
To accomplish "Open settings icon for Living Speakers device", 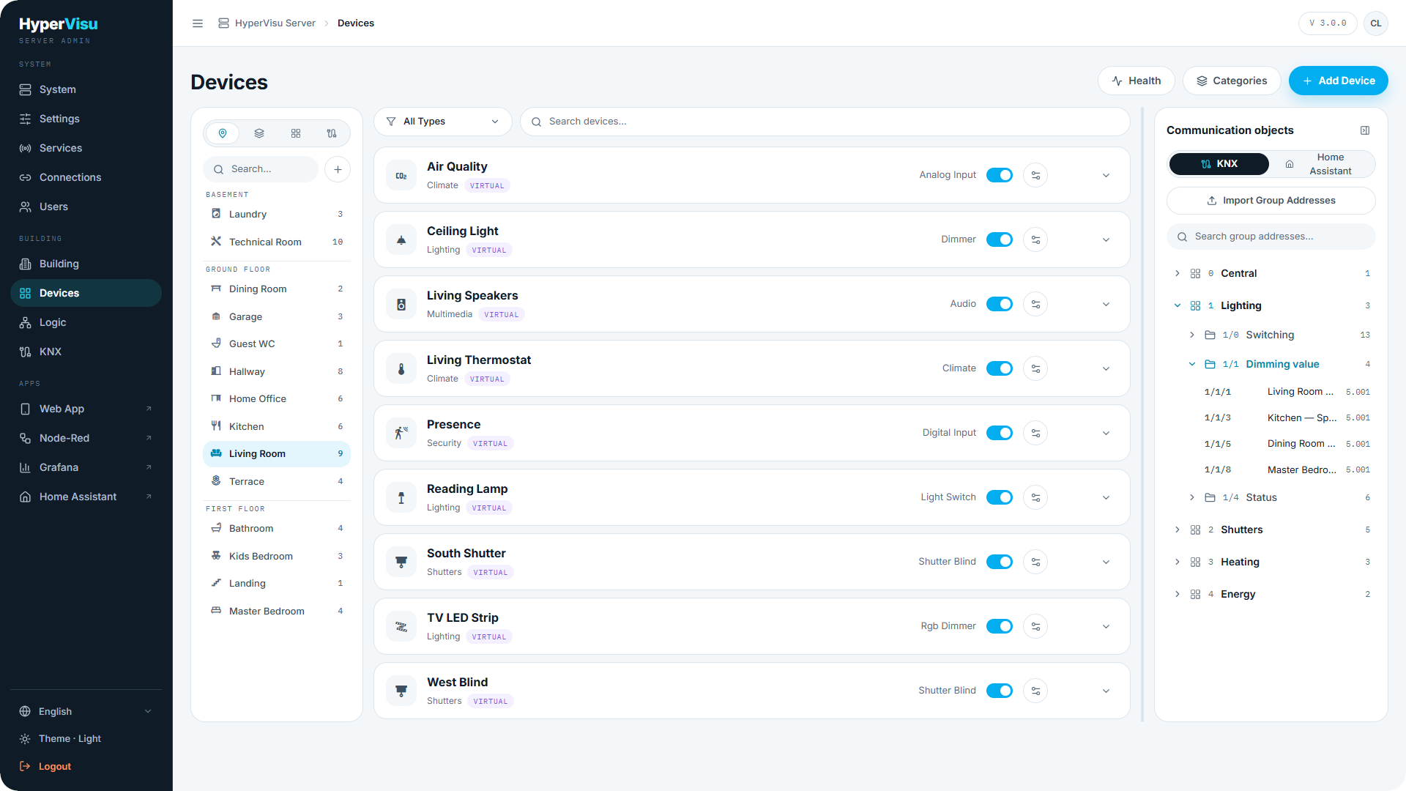I will [x=1035, y=304].
